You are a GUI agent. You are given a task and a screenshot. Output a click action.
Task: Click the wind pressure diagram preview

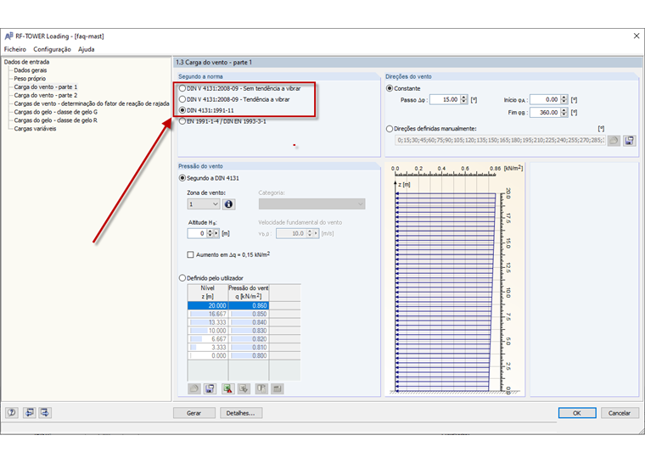(x=455, y=280)
